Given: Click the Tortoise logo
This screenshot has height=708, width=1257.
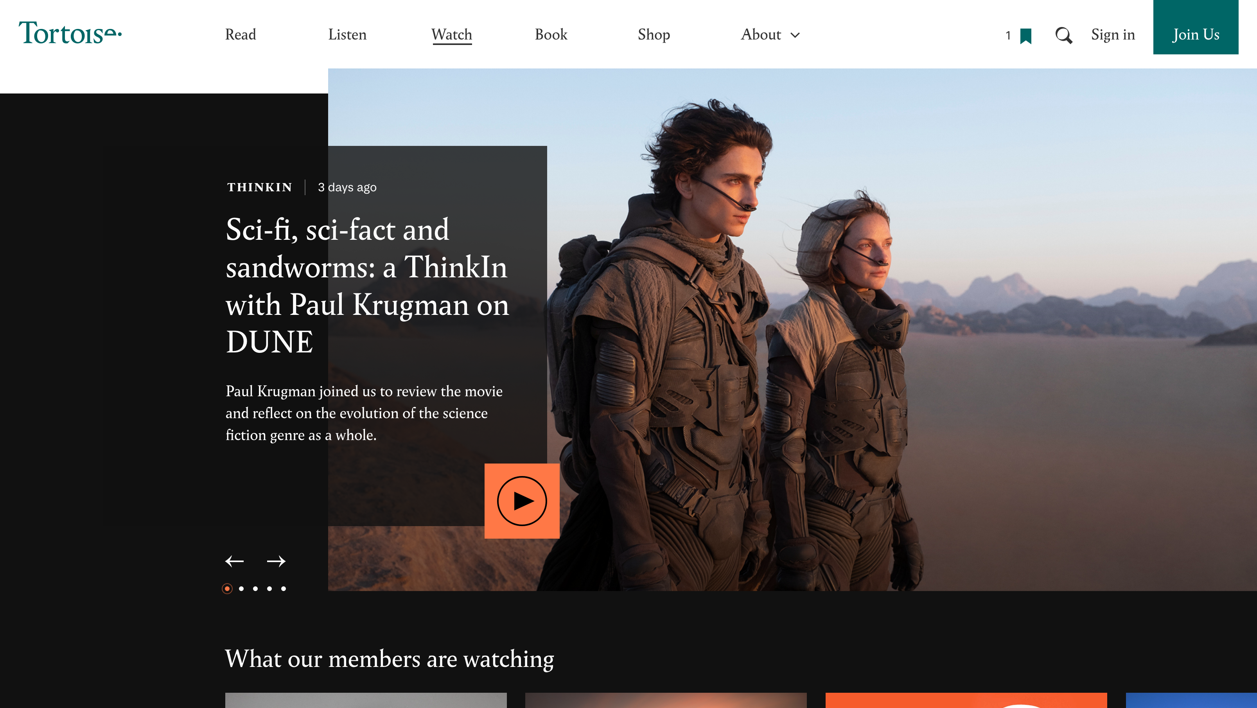Looking at the screenshot, I should click(70, 33).
